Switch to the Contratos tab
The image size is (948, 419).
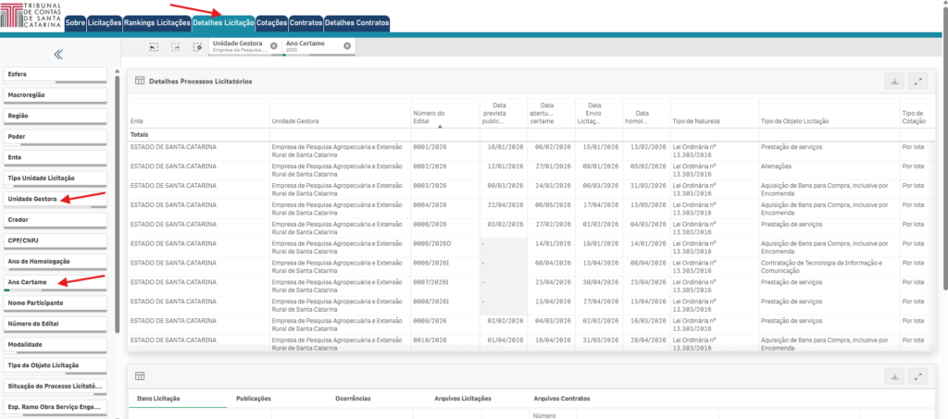pyautogui.click(x=306, y=23)
